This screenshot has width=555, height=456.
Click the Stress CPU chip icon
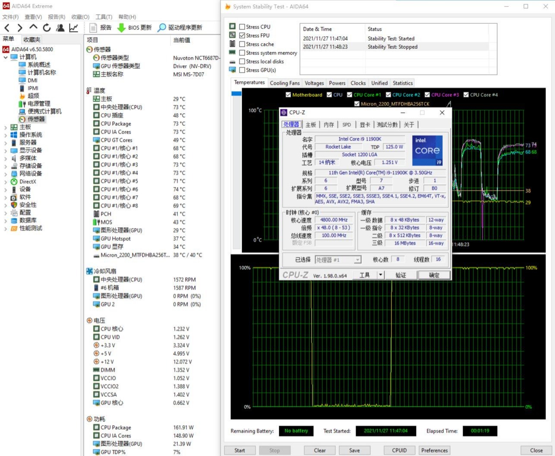click(232, 26)
